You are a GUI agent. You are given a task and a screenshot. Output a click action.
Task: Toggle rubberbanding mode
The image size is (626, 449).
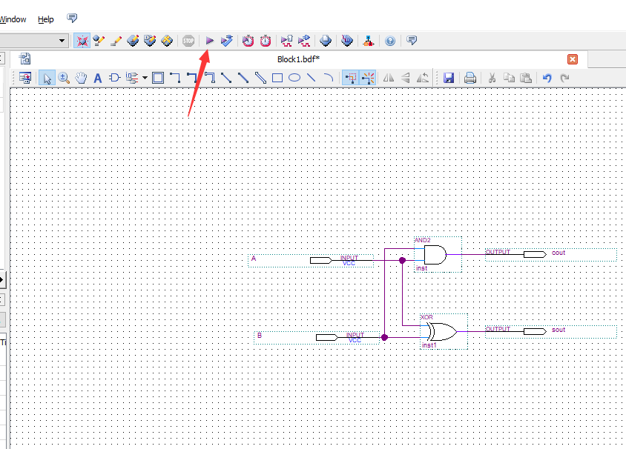(368, 78)
